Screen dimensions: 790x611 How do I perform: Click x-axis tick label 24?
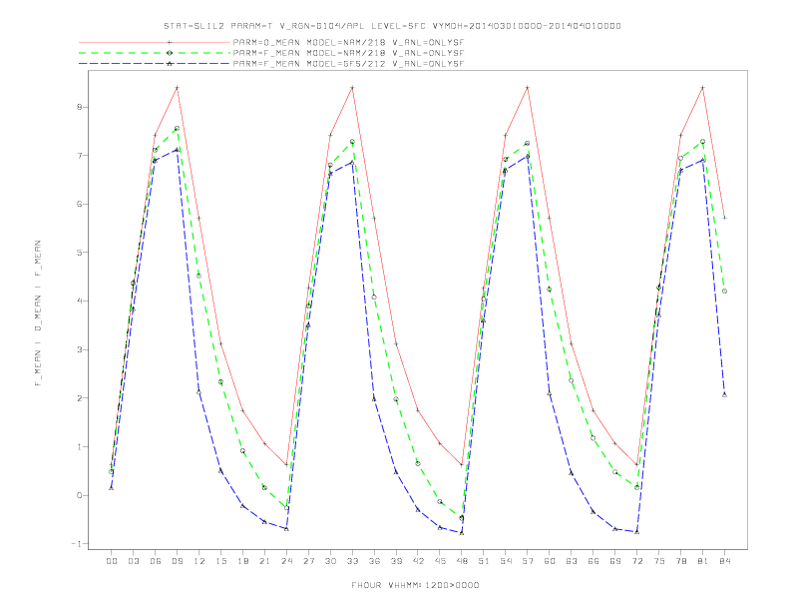click(x=286, y=561)
